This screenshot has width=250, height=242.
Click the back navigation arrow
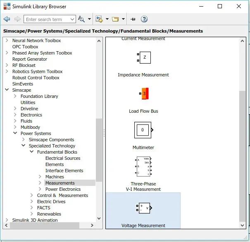point(7,19)
